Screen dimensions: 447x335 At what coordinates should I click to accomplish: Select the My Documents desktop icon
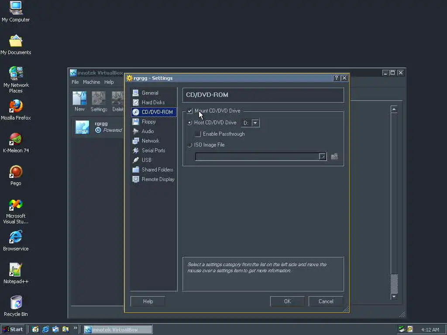pos(16,45)
